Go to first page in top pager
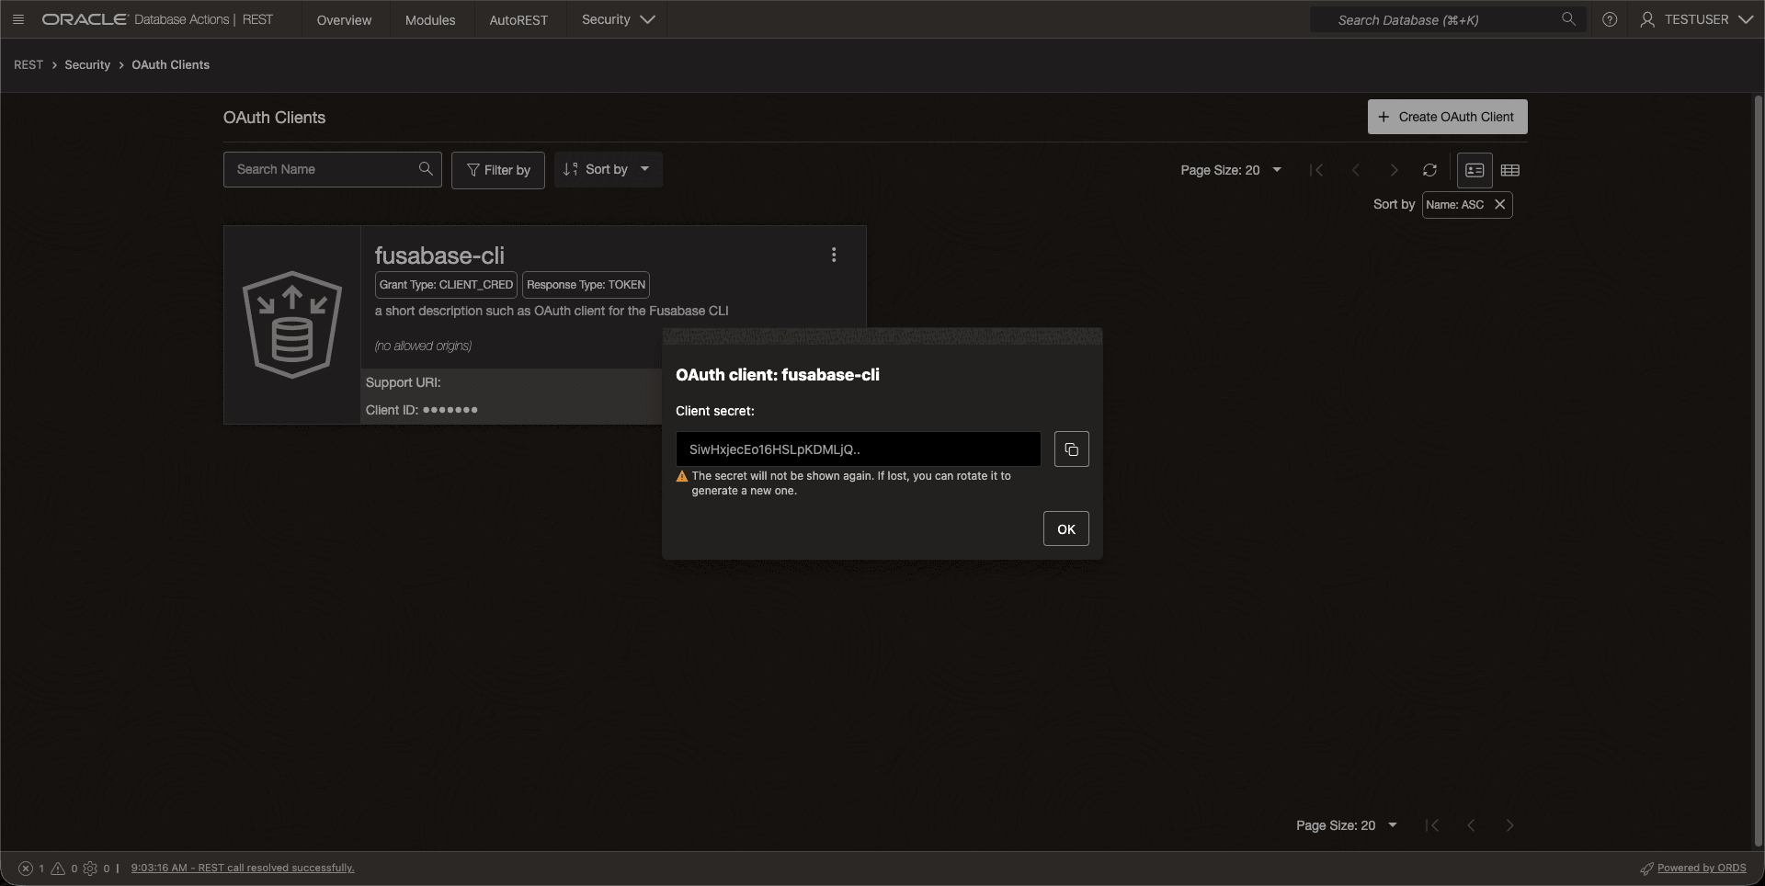The width and height of the screenshot is (1765, 886). click(1316, 170)
